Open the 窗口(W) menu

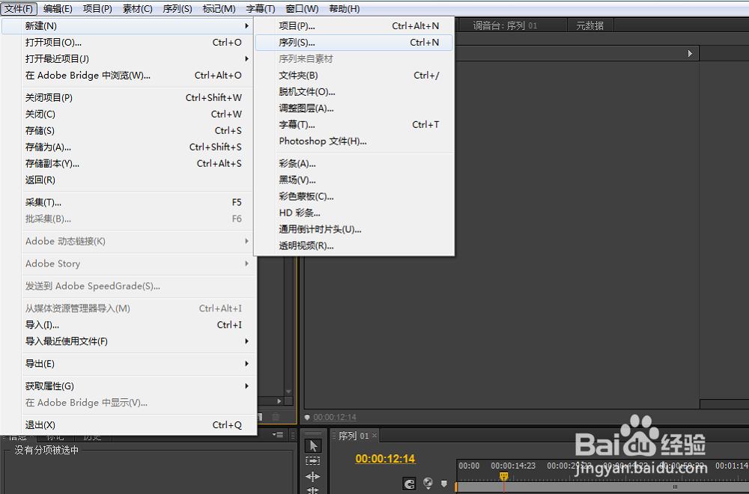pos(302,8)
